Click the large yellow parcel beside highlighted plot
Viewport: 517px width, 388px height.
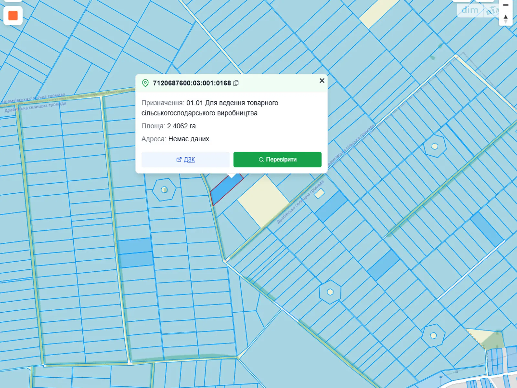coord(263,200)
